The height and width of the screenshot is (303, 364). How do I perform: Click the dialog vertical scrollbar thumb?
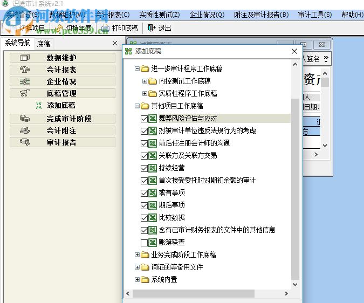[296, 189]
